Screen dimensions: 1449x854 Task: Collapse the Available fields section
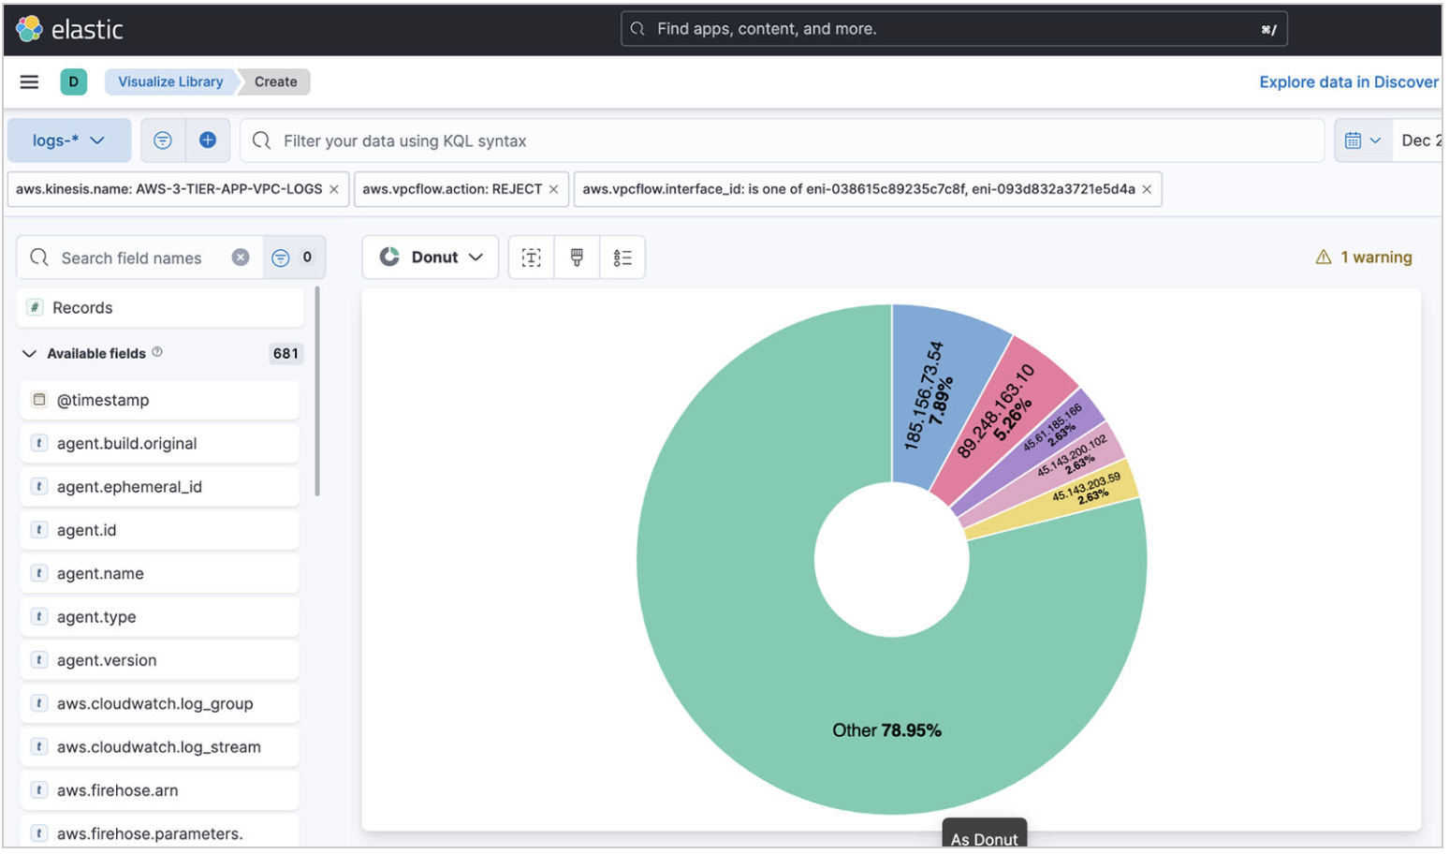(x=27, y=353)
